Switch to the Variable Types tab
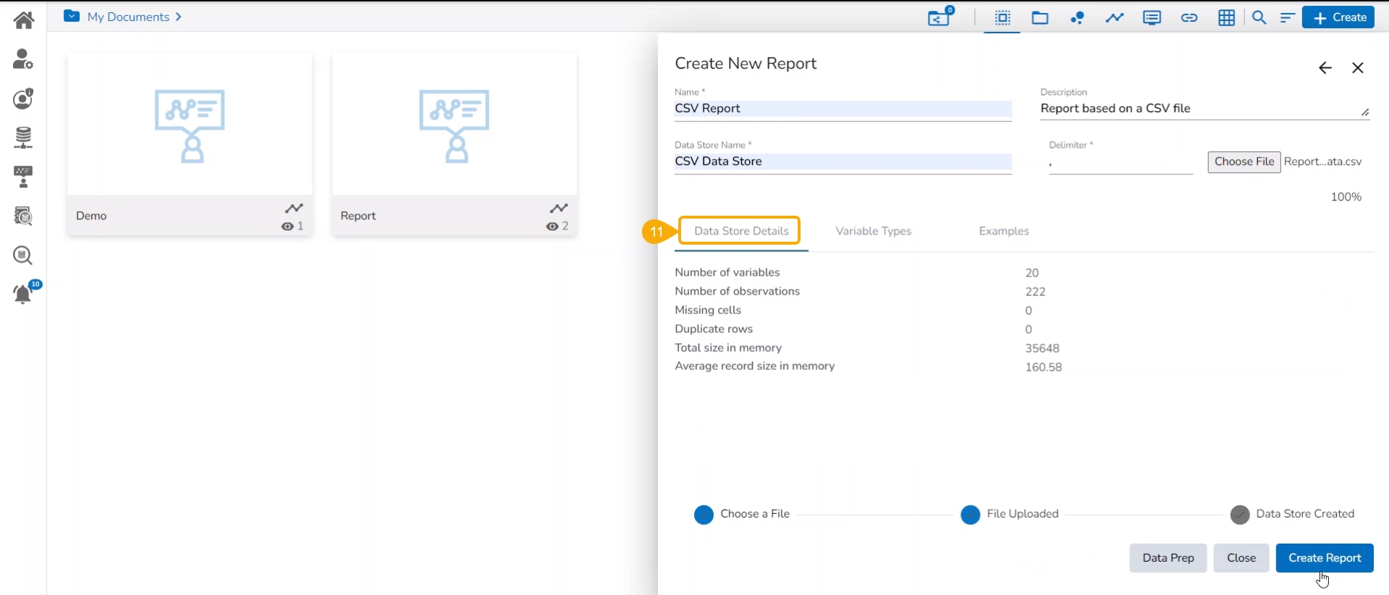Image resolution: width=1389 pixels, height=595 pixels. (874, 231)
